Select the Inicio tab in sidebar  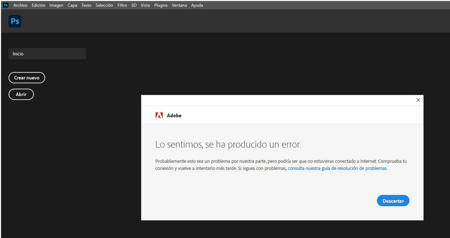tap(47, 54)
